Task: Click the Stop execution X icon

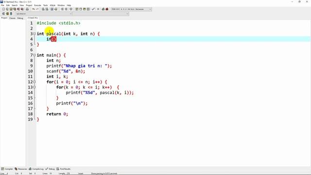Action: 98,9
